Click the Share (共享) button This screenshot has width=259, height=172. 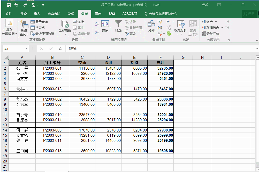249,14
